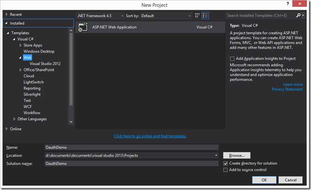Collapse the Installed section
The height and width of the screenshot is (190, 311).
[x=6, y=23]
